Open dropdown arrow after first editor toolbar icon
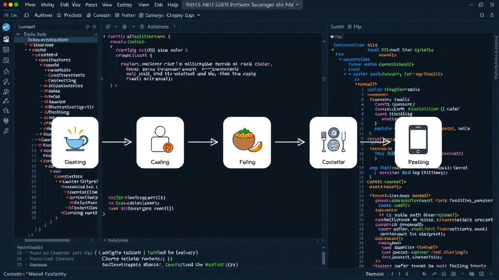Image resolution: width=499 pixels, height=280 pixels. click(x=116, y=27)
